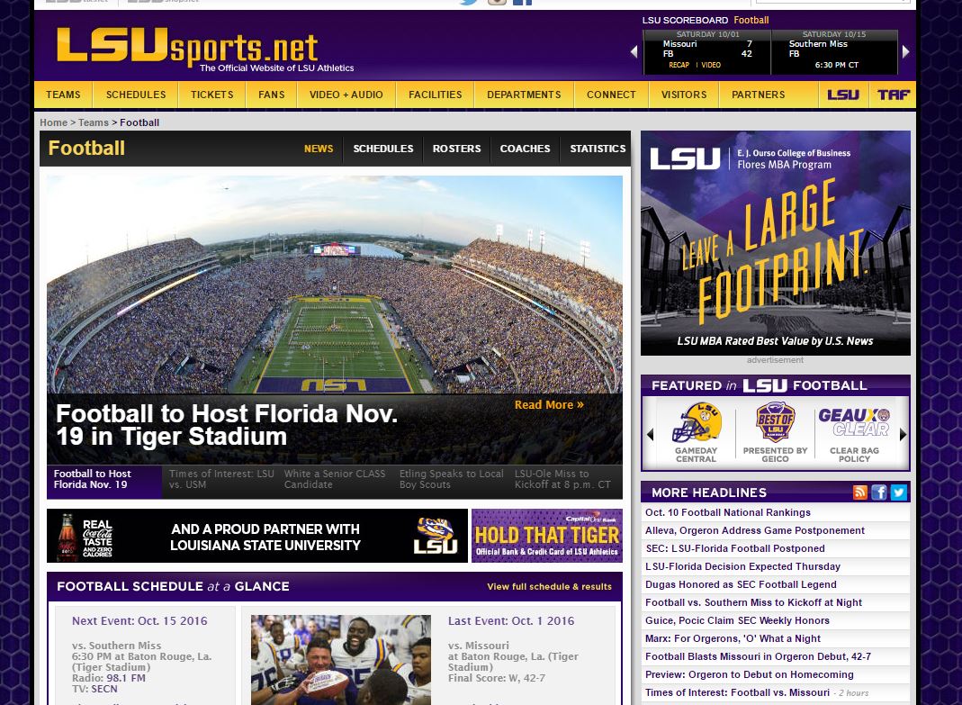Click the TAF logo button in nav bar

pos(893,95)
